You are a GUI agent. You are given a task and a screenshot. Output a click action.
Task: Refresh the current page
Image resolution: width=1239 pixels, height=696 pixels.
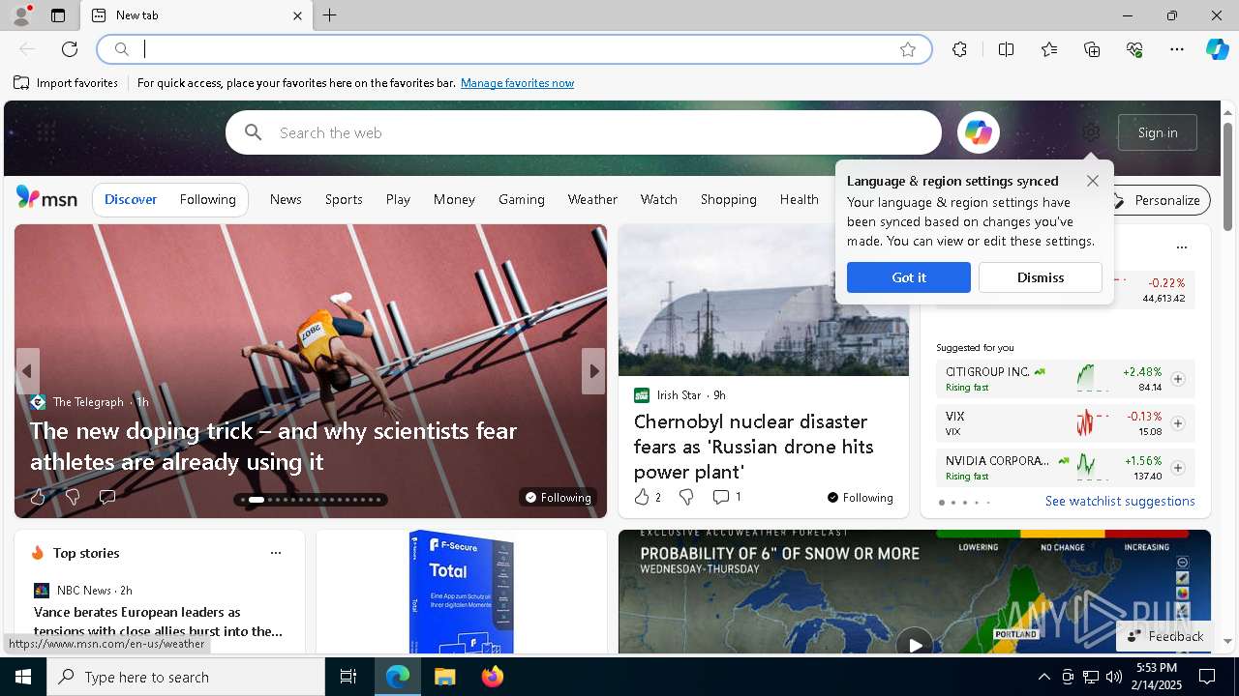[x=70, y=49]
